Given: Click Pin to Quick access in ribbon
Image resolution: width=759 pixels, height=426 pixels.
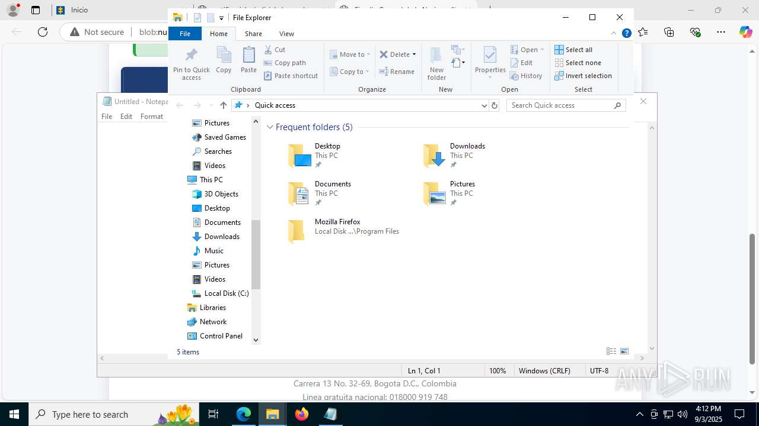Looking at the screenshot, I should point(191,64).
